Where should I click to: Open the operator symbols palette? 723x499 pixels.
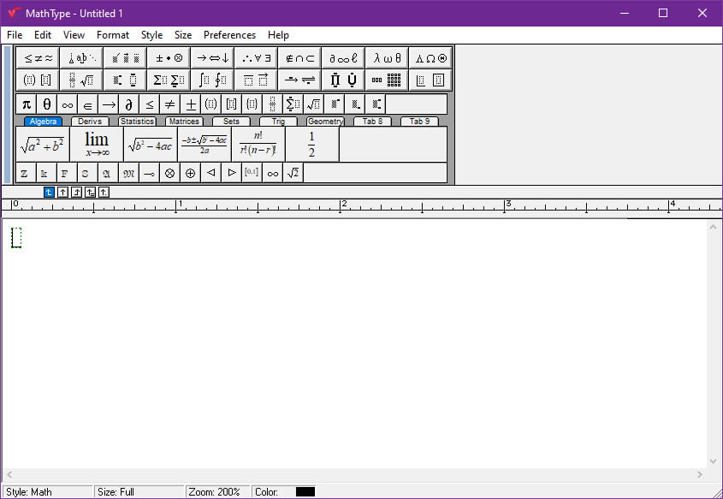click(169, 58)
